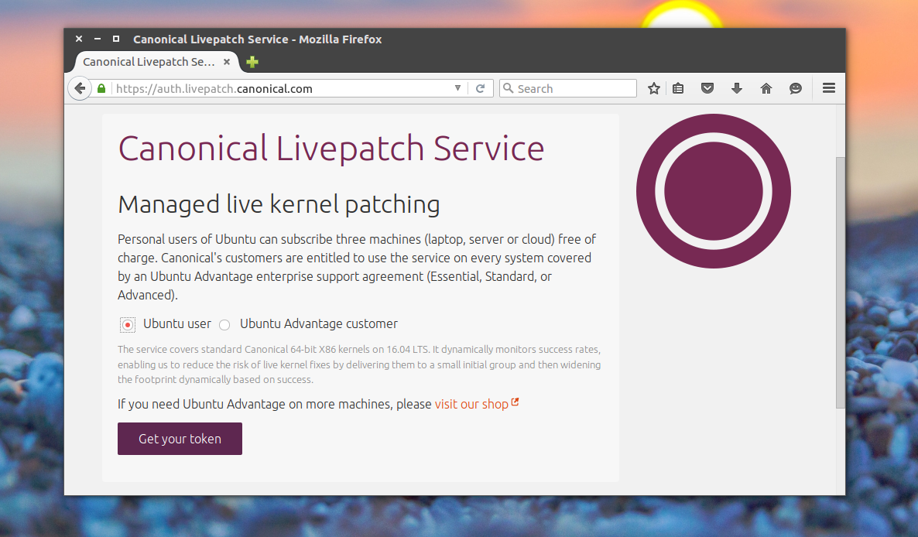This screenshot has height=537, width=918.
Task: Close the Firefox window
Action: click(79, 39)
